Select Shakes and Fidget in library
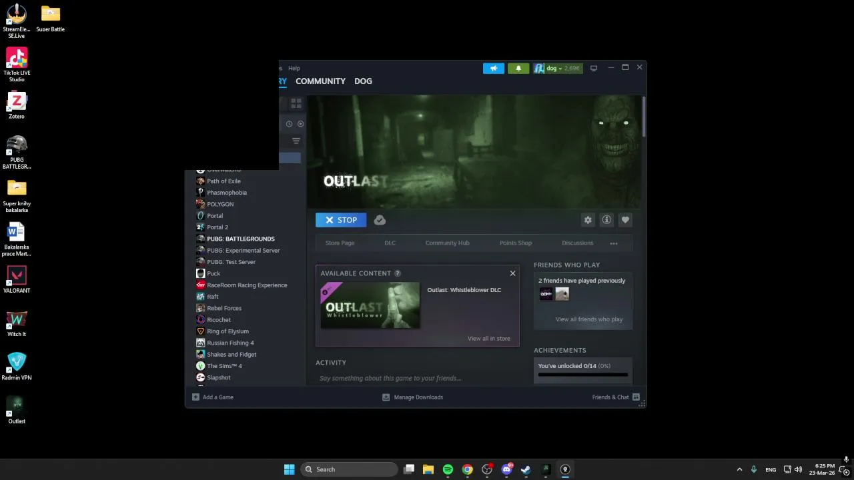The width and height of the screenshot is (854, 480). pos(232,355)
